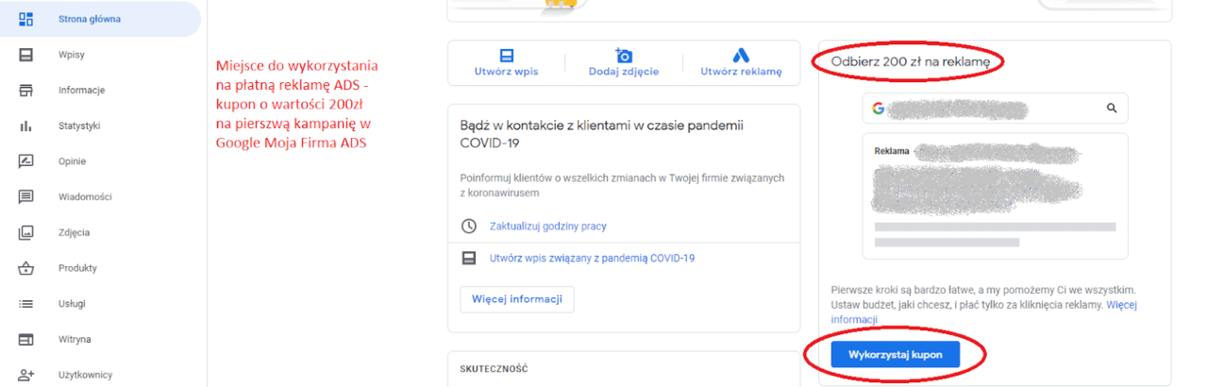
Task: Click the Utwórz wpis link
Action: [506, 72]
